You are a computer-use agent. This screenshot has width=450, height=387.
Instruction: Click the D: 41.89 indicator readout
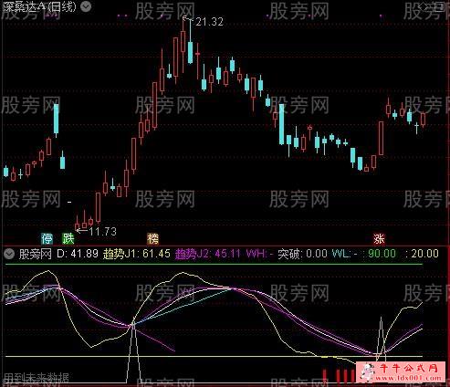(x=78, y=254)
